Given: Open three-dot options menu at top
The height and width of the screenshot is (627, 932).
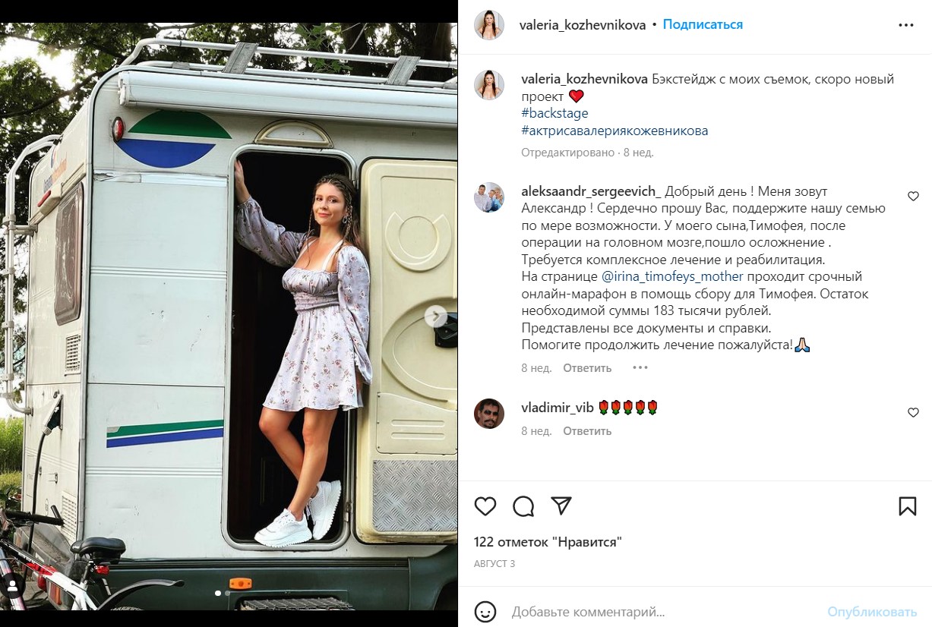Looking at the screenshot, I should (x=906, y=25).
